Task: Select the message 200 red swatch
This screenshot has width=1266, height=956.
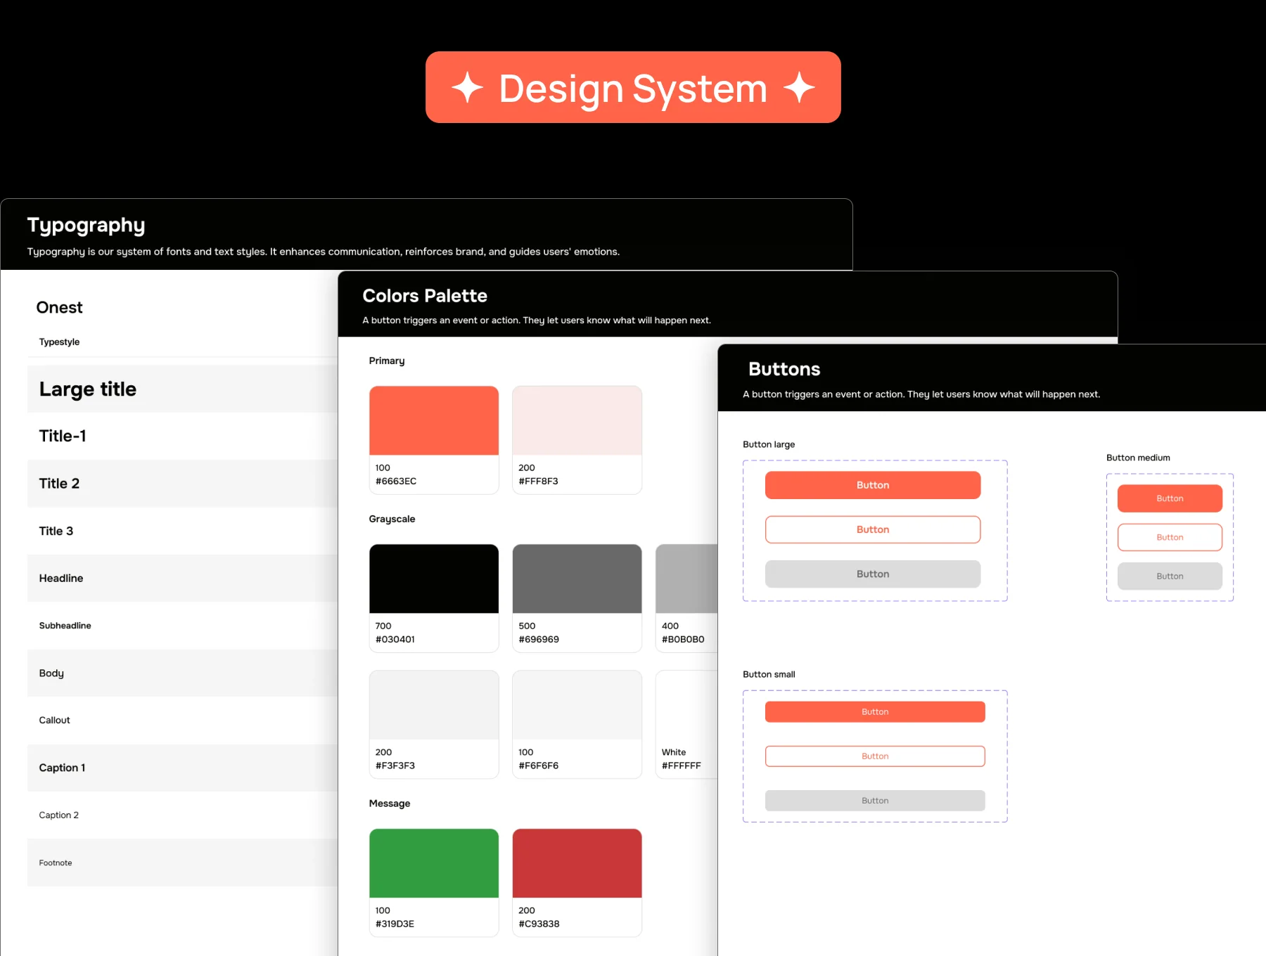Action: click(x=577, y=863)
